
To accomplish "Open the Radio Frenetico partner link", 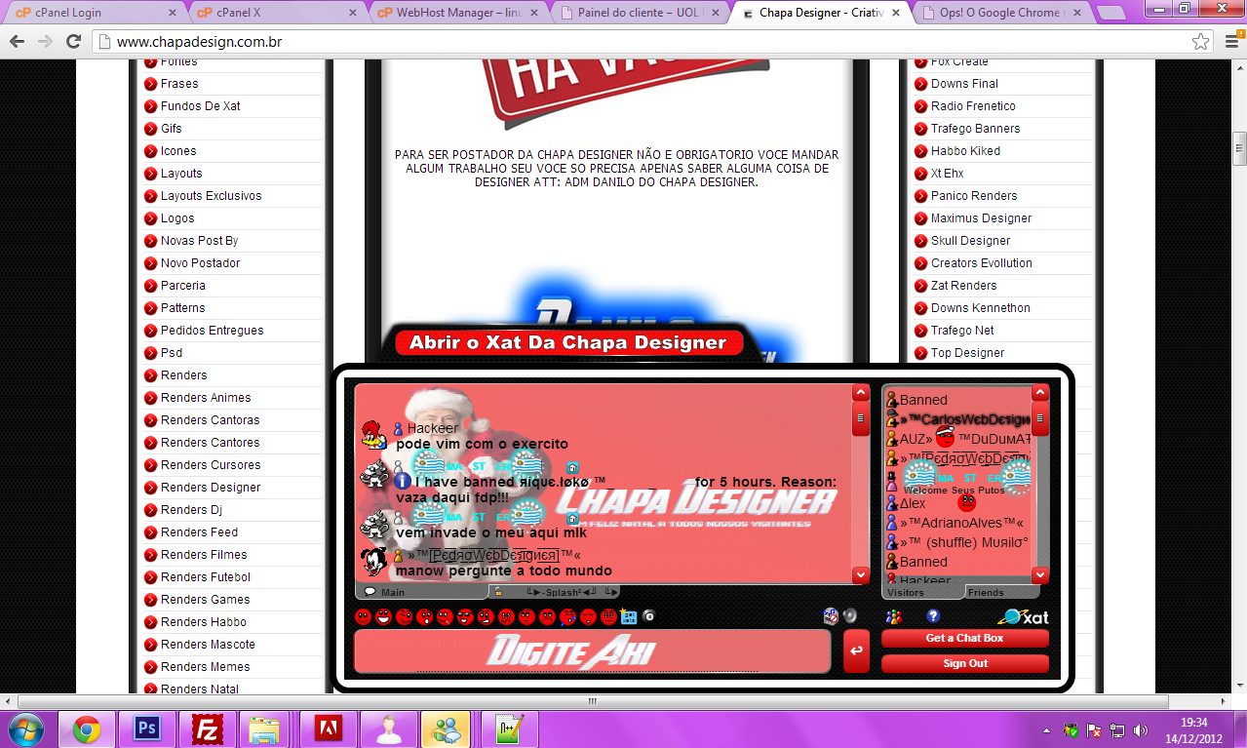I will pos(973,106).
